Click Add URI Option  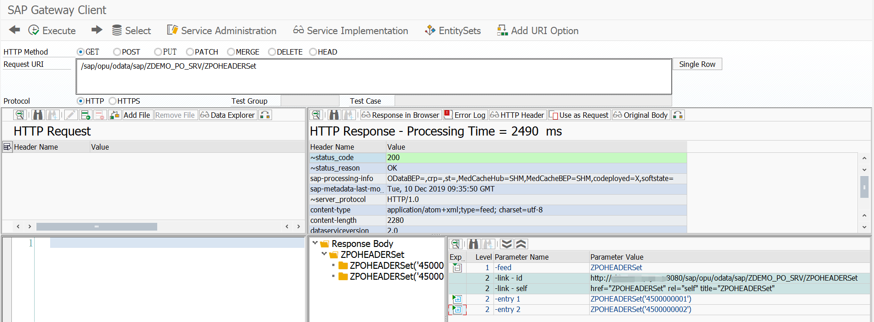(x=538, y=30)
